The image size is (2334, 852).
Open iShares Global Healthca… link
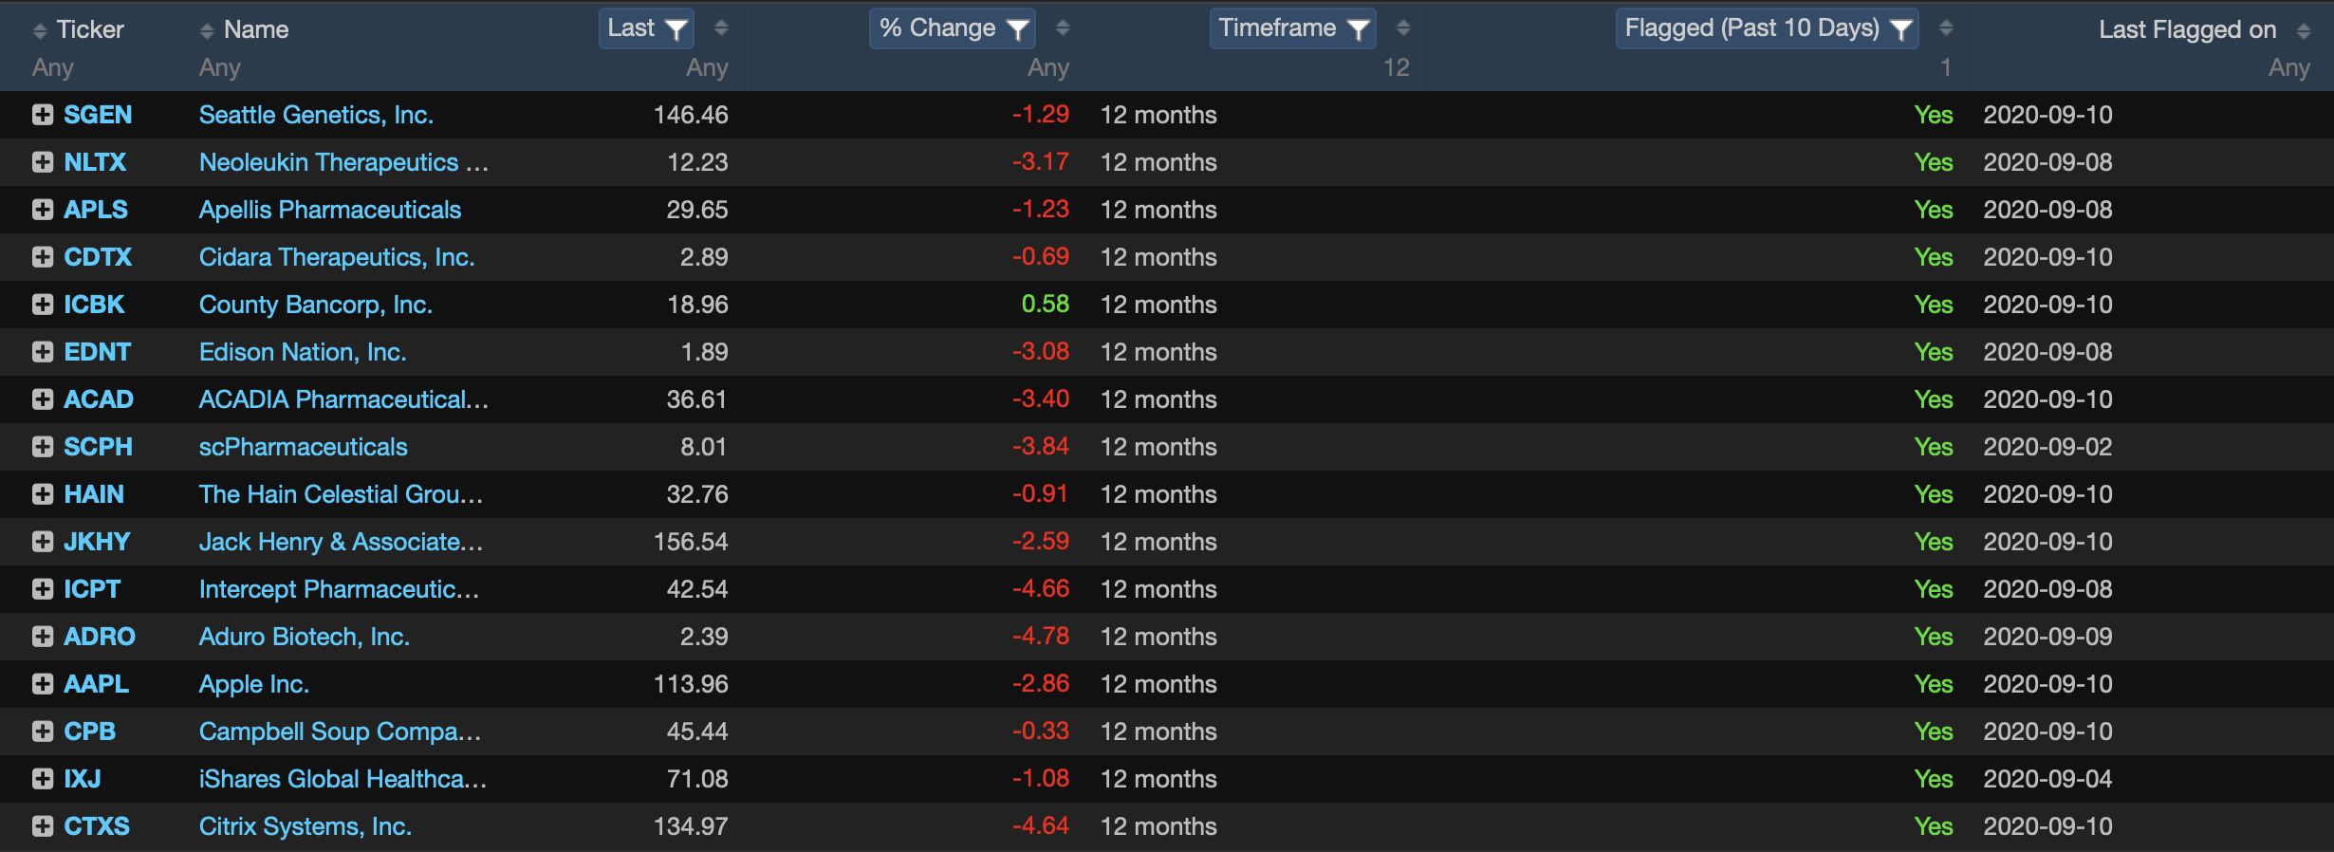pyautogui.click(x=343, y=779)
